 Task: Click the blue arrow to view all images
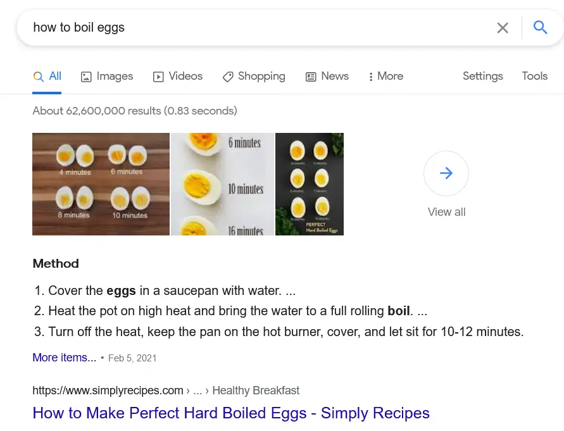pyautogui.click(x=446, y=173)
